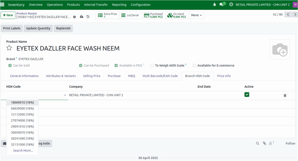Open Purchased 0.000 PCS stat button
298x161 pixels.
click(x=154, y=15)
